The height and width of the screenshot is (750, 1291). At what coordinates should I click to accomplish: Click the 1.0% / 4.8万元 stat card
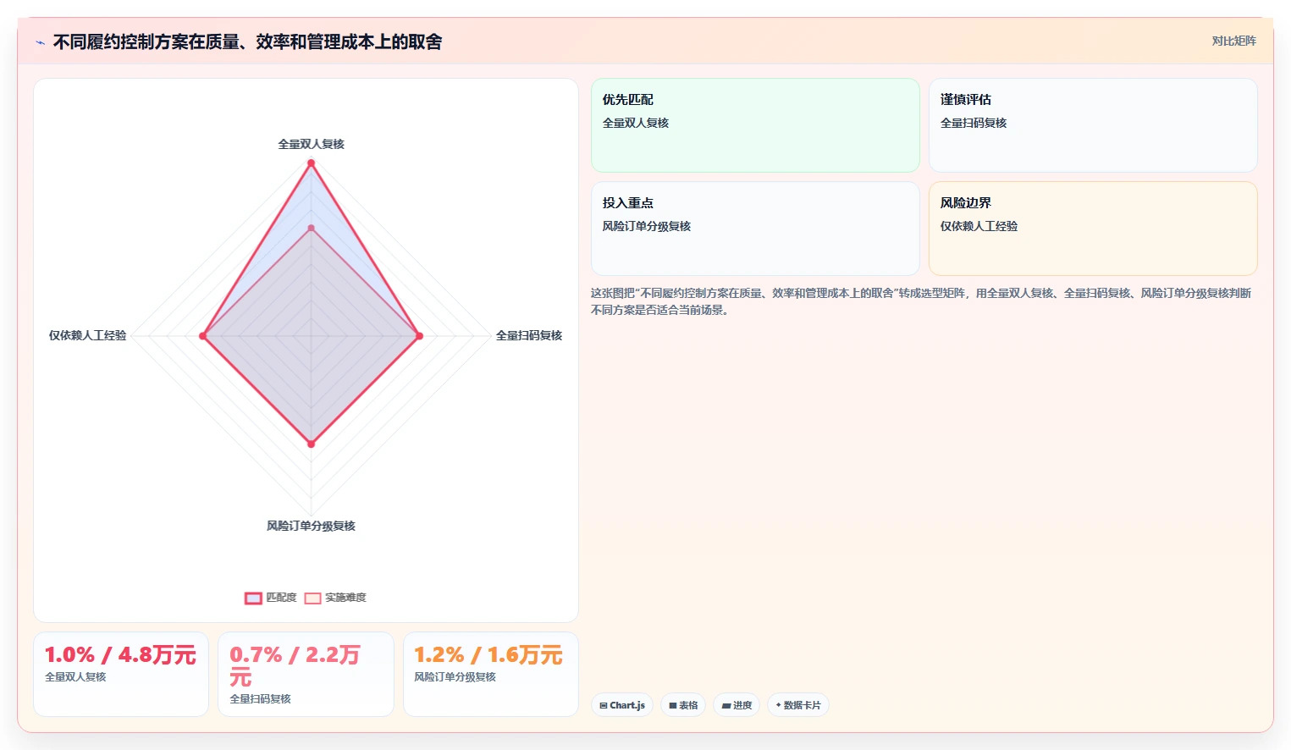pyautogui.click(x=121, y=674)
